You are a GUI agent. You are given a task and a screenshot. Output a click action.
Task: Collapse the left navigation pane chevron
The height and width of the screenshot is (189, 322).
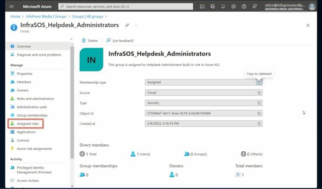71,39
